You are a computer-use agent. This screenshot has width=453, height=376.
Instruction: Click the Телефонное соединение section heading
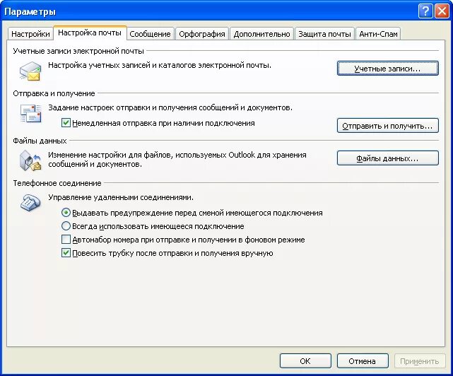tap(57, 183)
